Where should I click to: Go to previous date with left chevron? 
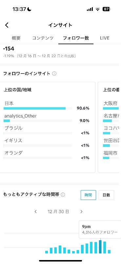35,212
